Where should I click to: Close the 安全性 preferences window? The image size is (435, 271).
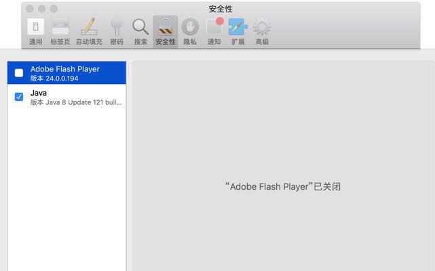(x=30, y=9)
